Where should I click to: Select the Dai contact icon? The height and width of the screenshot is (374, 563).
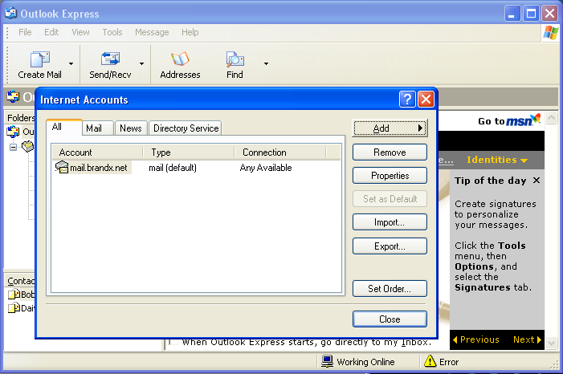click(14, 308)
